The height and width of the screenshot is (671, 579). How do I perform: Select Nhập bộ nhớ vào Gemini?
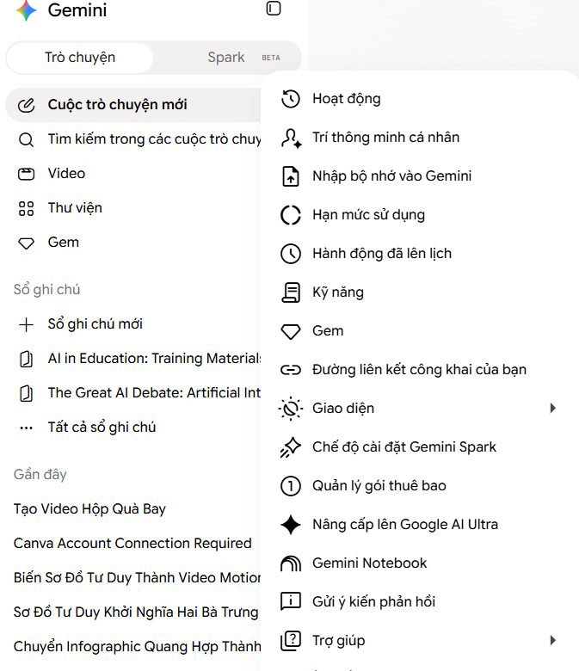coord(419,176)
